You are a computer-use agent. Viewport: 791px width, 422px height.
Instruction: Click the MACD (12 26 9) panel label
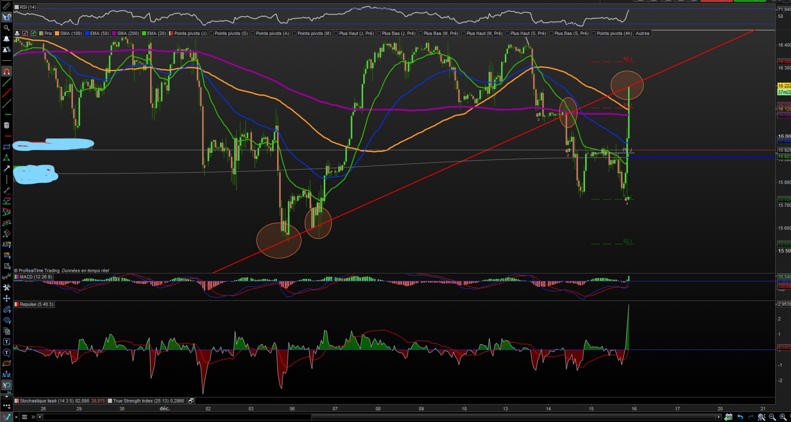coord(36,277)
